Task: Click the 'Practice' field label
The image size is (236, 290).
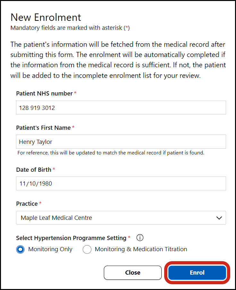Action: pos(27,203)
